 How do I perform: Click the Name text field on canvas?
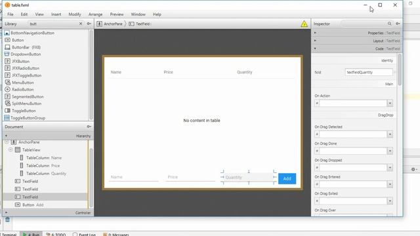(134, 177)
